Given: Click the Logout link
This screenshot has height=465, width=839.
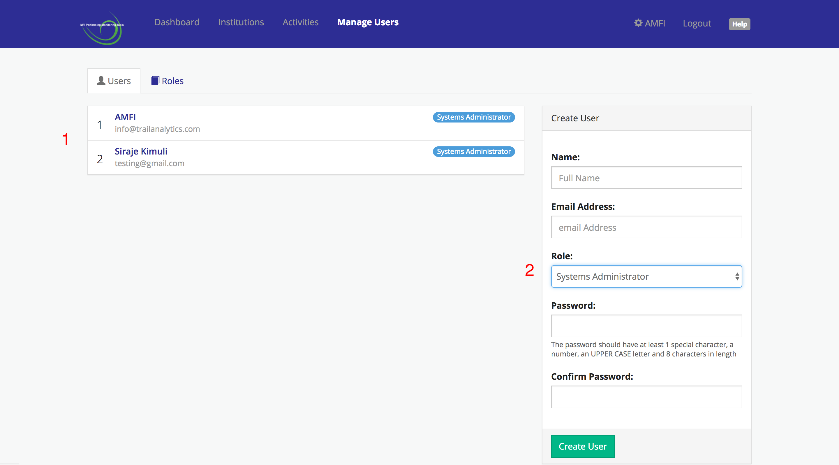Looking at the screenshot, I should [x=697, y=24].
